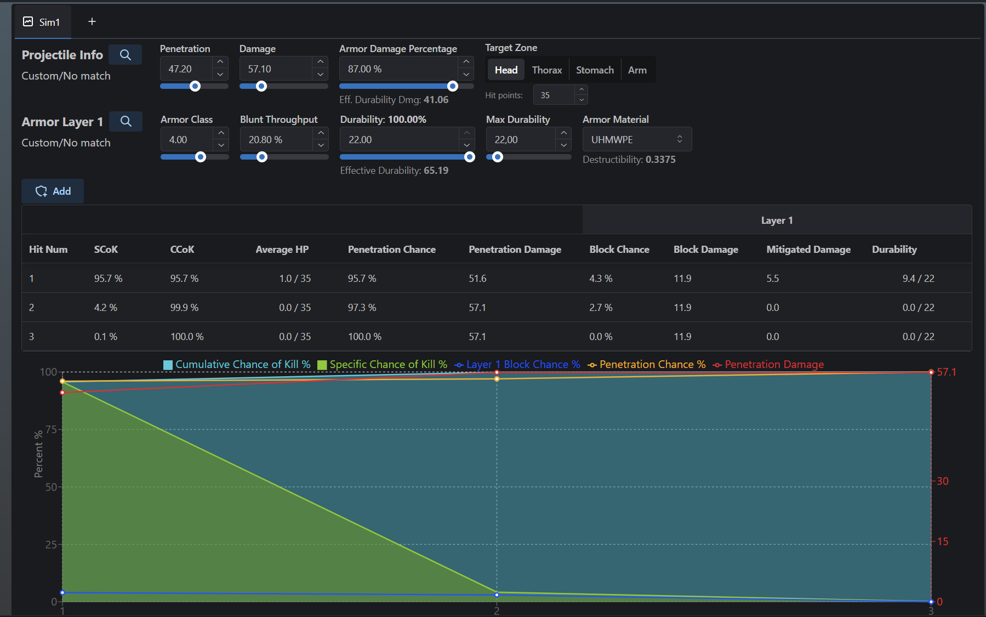Sort table by Penetration Chance column header
This screenshot has height=617, width=986.
(x=391, y=250)
